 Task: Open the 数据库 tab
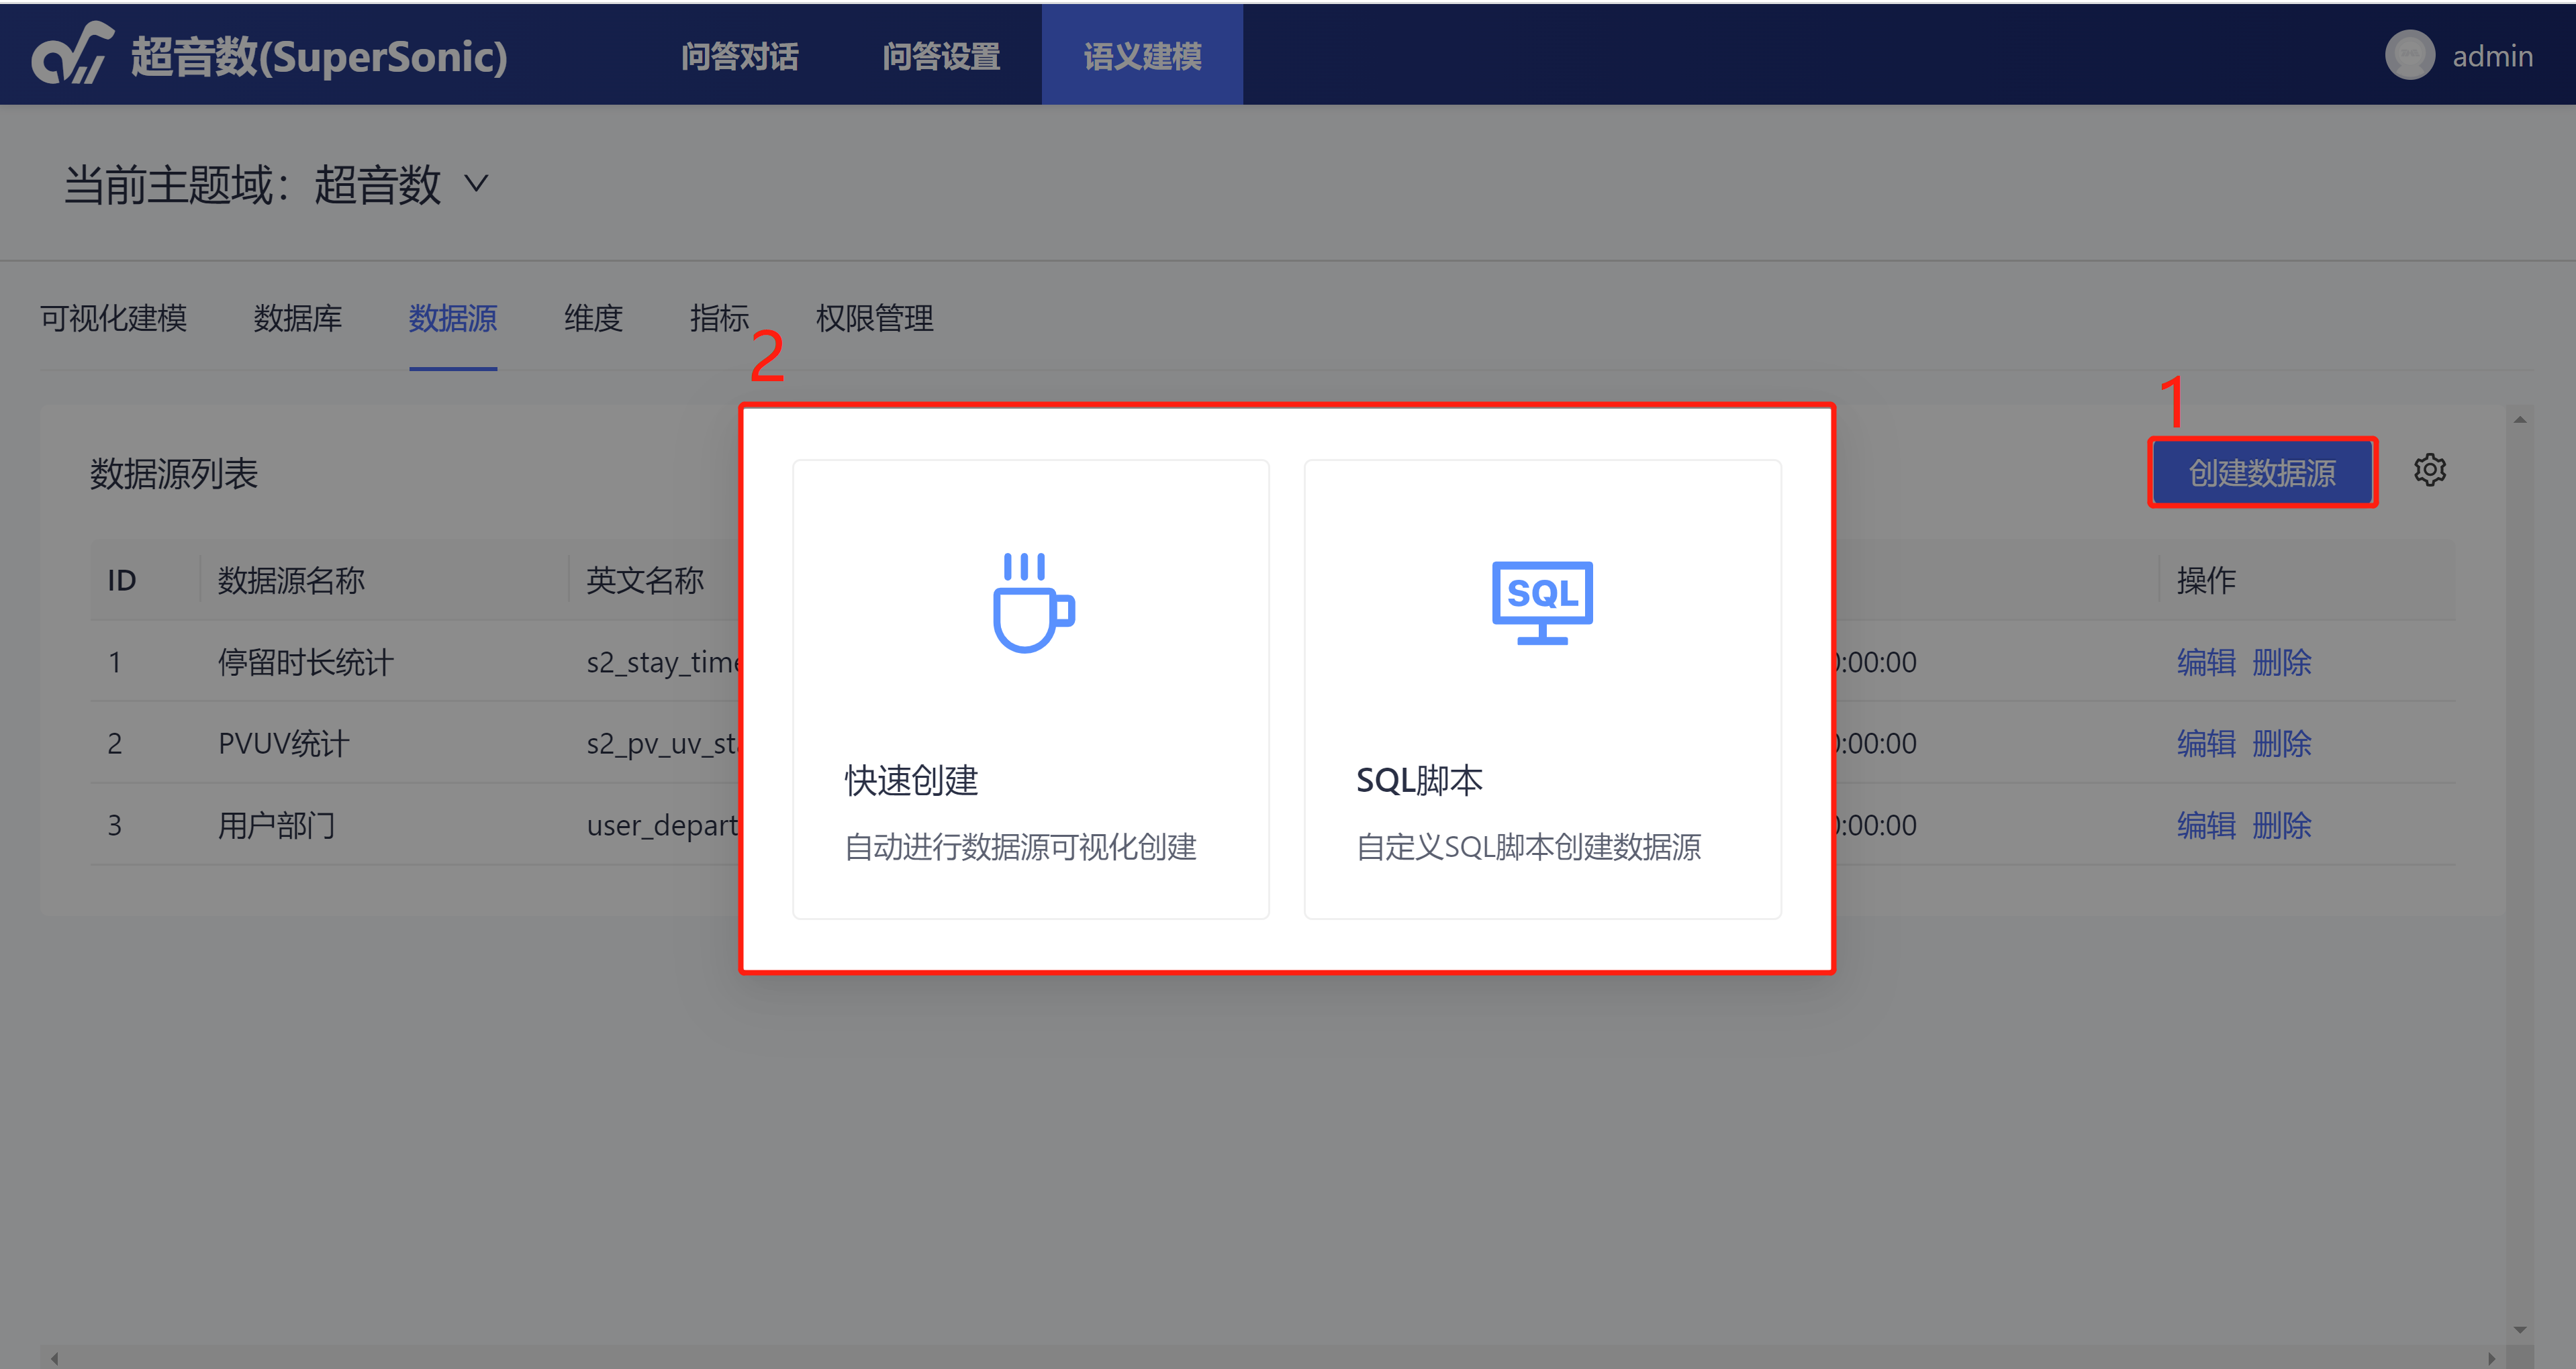297,319
